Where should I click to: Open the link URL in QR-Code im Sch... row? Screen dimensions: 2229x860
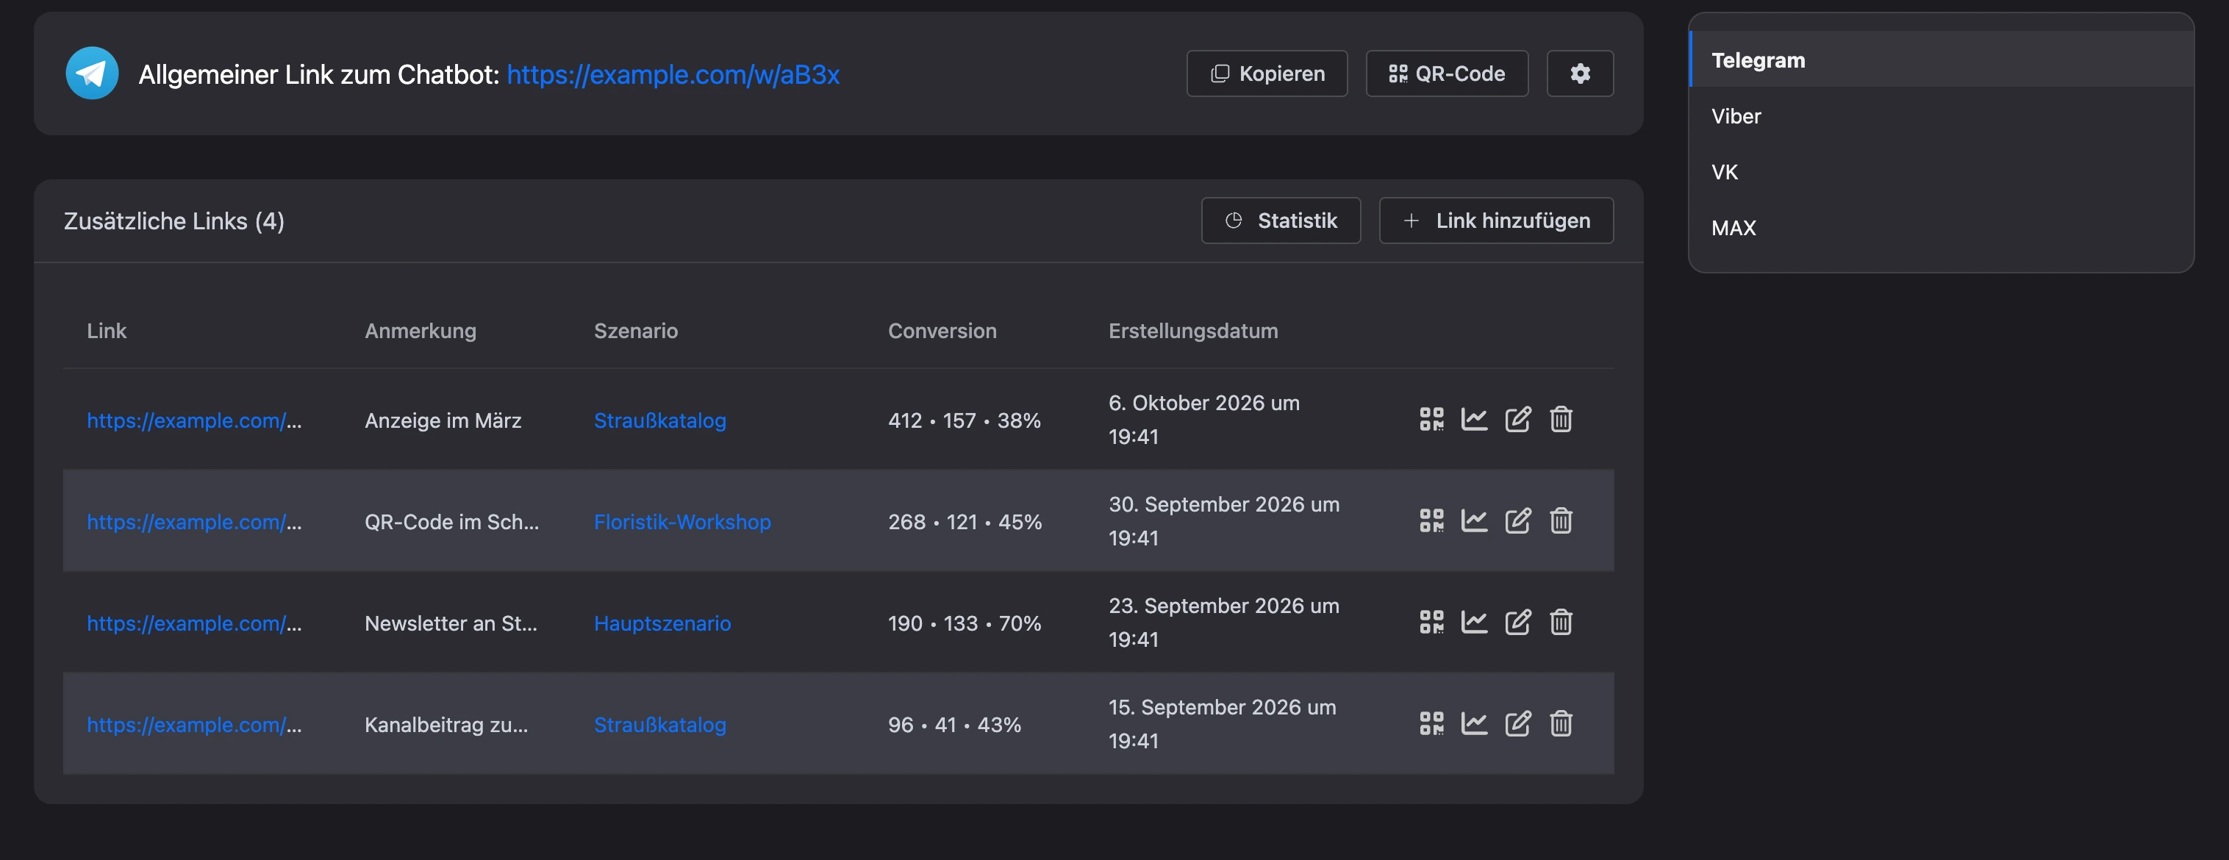194,522
